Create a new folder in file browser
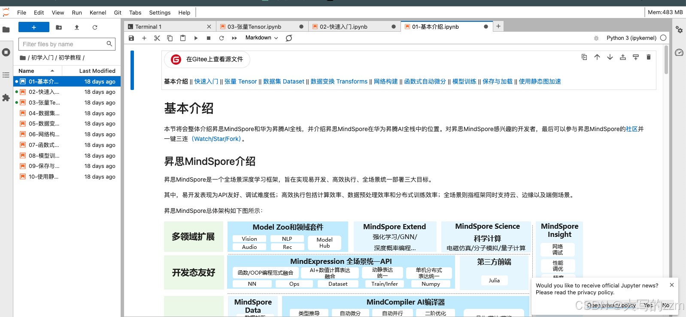 click(59, 27)
